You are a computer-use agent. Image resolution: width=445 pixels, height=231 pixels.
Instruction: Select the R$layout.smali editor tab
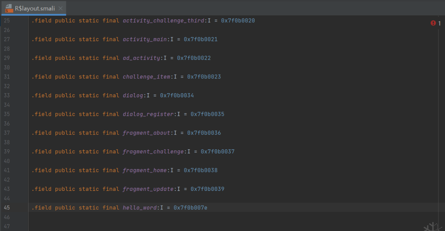(36, 8)
